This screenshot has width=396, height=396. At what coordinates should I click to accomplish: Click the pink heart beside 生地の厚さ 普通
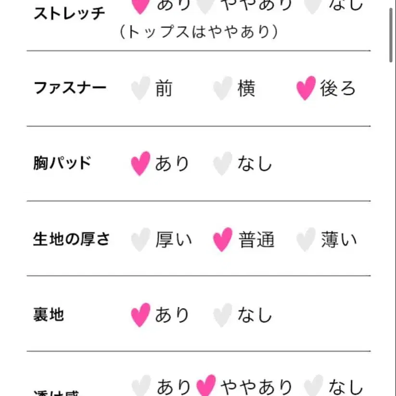coord(223,240)
